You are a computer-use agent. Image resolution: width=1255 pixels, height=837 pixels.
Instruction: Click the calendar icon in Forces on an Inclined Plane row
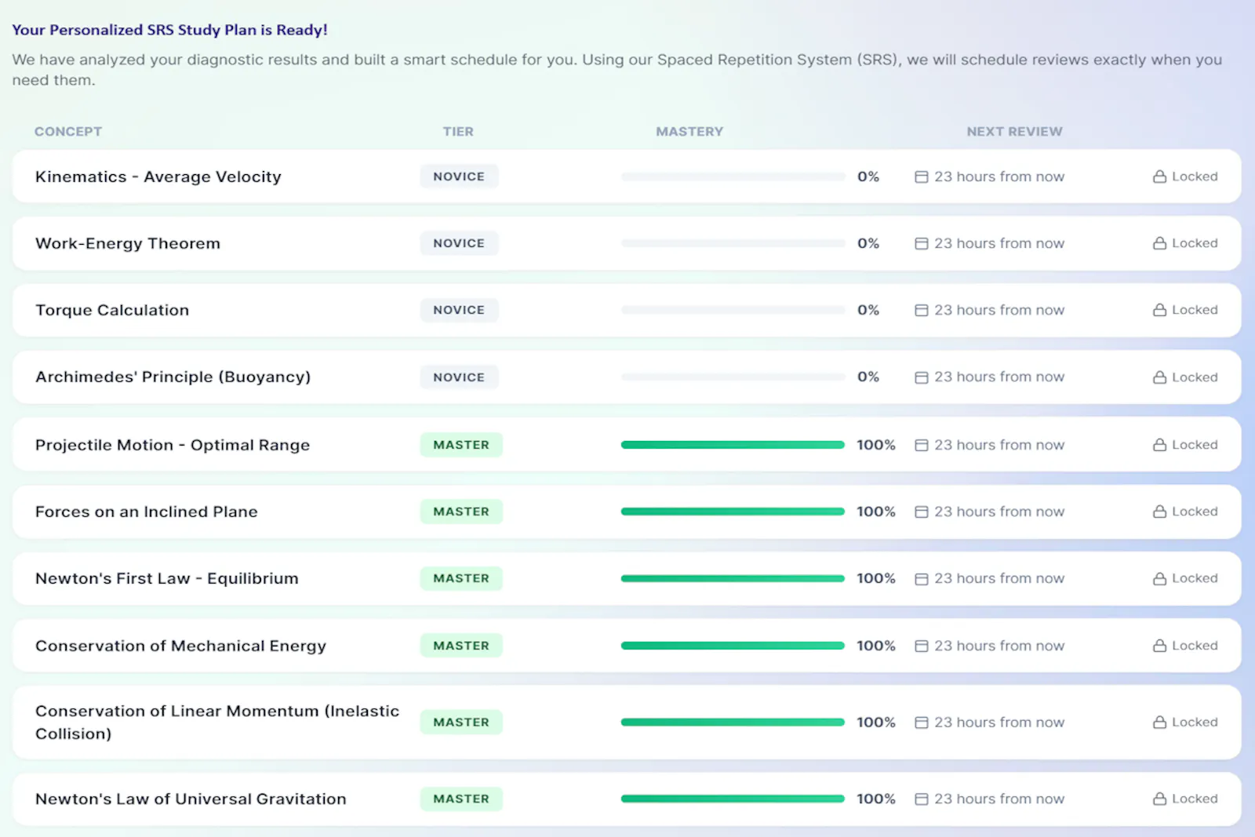coord(922,511)
